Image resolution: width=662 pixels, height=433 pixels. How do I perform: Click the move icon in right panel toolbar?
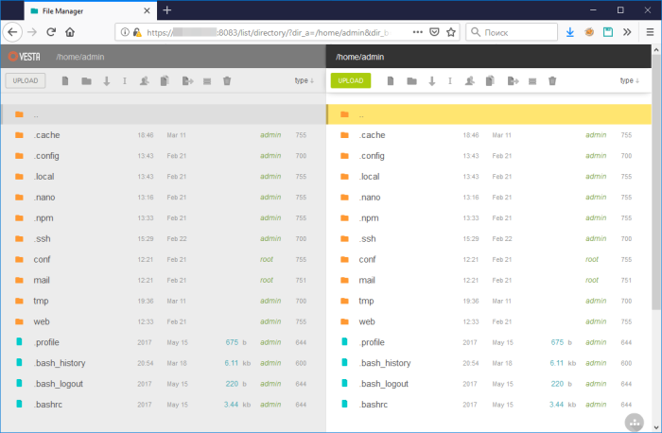[513, 81]
